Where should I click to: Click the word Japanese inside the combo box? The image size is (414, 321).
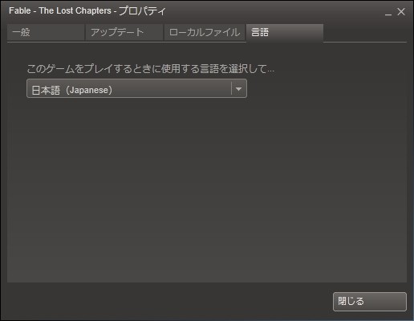click(x=89, y=90)
